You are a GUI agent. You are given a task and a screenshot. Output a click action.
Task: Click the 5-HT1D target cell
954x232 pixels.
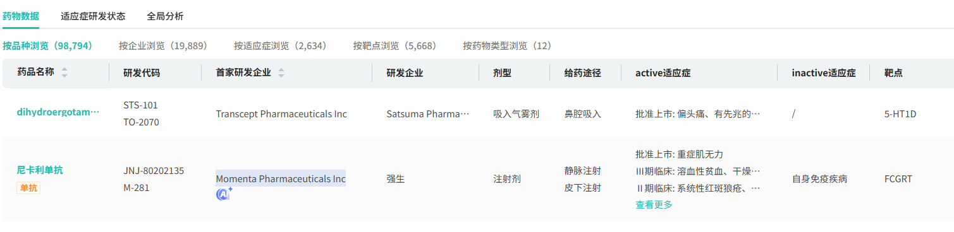[x=900, y=114]
